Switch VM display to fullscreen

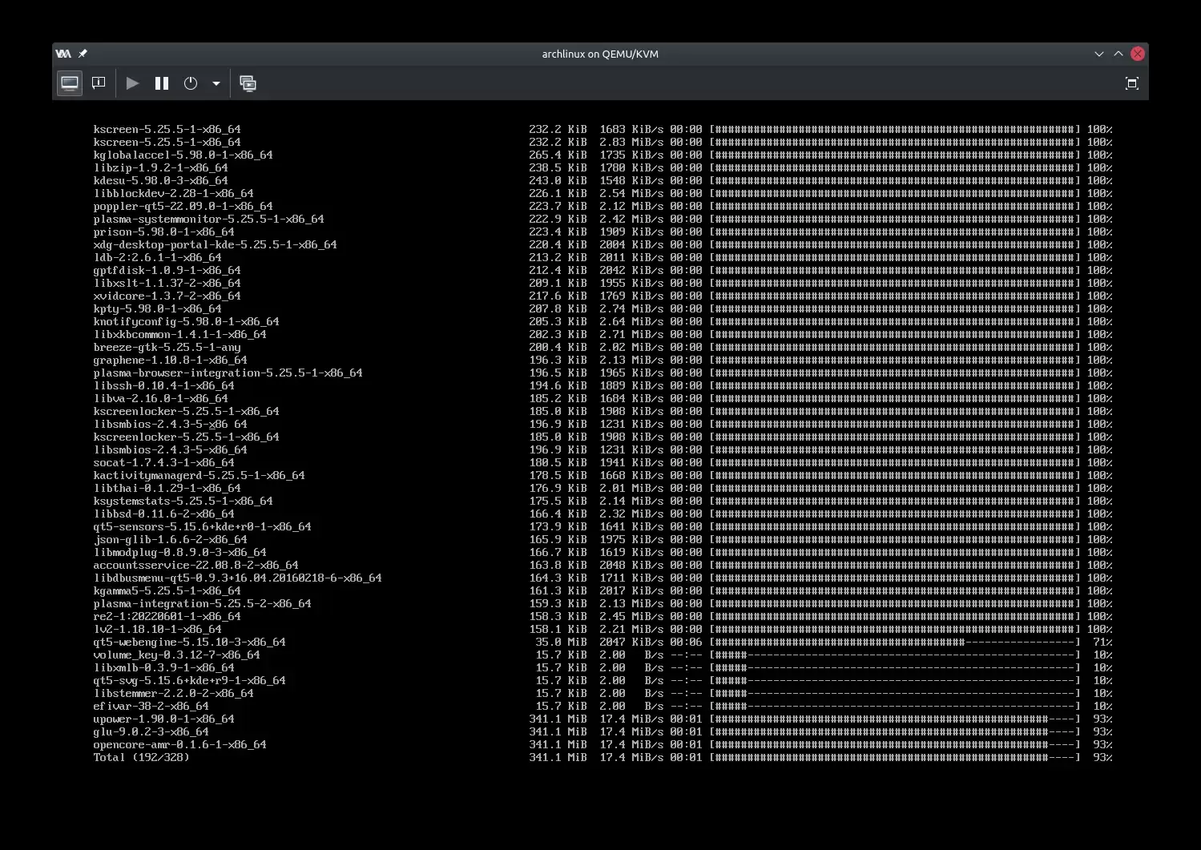[x=1131, y=83]
